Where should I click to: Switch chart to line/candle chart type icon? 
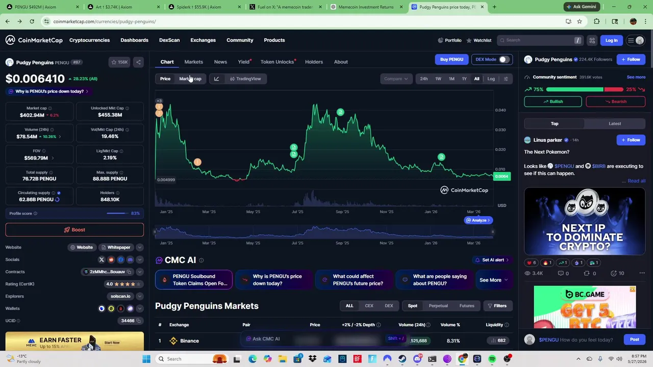click(216, 78)
